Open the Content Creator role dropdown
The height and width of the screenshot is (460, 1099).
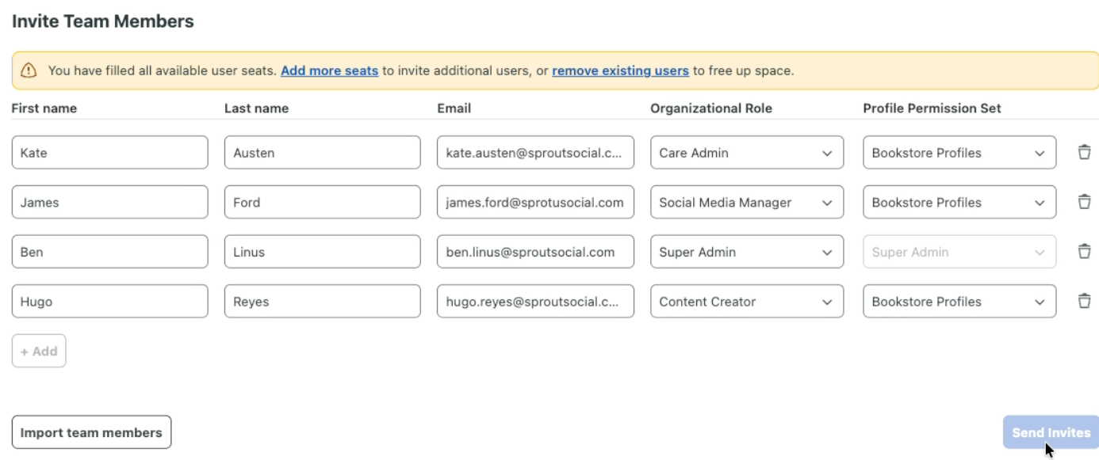click(747, 302)
